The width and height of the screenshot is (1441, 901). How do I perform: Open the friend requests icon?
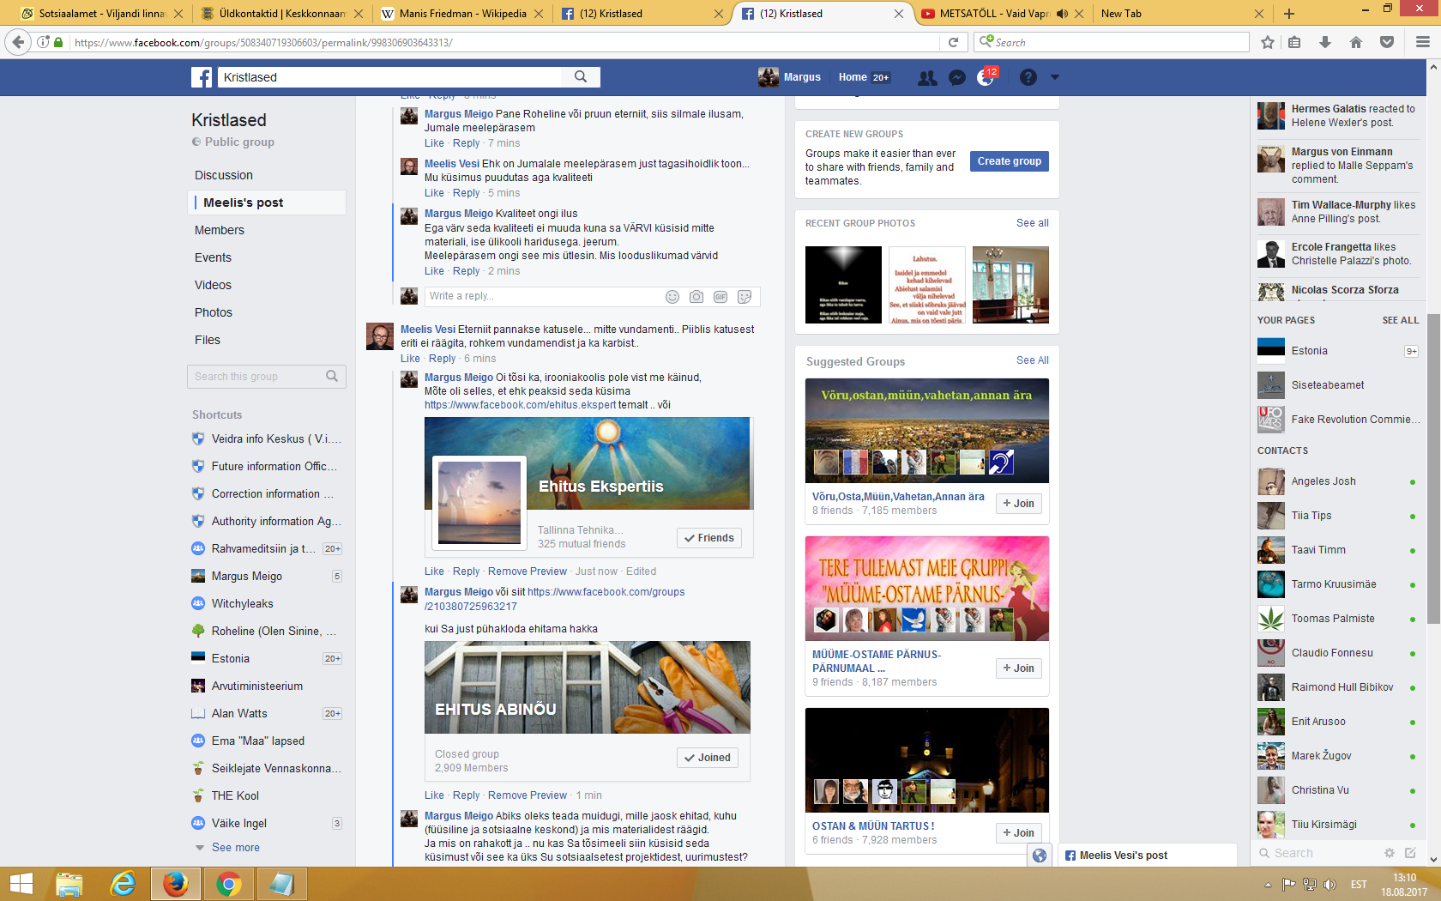(927, 77)
